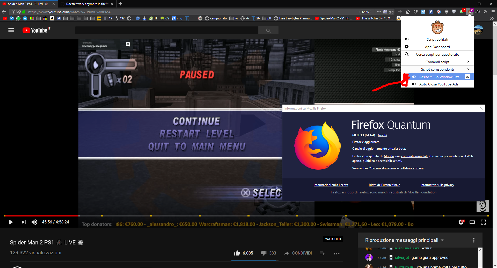This screenshot has width=497, height=268.
Task: Expand the Comandi script submenu
Action: (437, 62)
